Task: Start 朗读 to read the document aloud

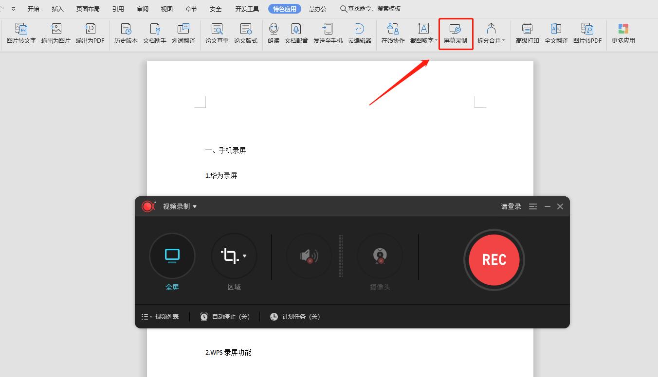Action: pyautogui.click(x=273, y=33)
